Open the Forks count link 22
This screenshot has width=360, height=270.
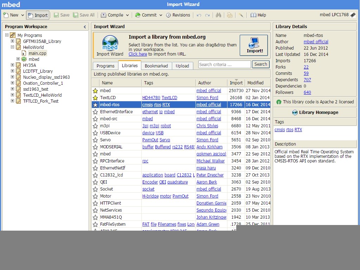[x=306, y=67]
